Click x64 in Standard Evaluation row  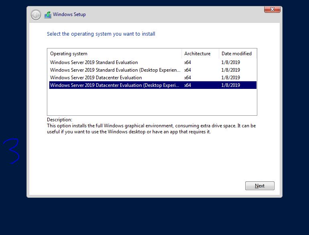point(188,62)
